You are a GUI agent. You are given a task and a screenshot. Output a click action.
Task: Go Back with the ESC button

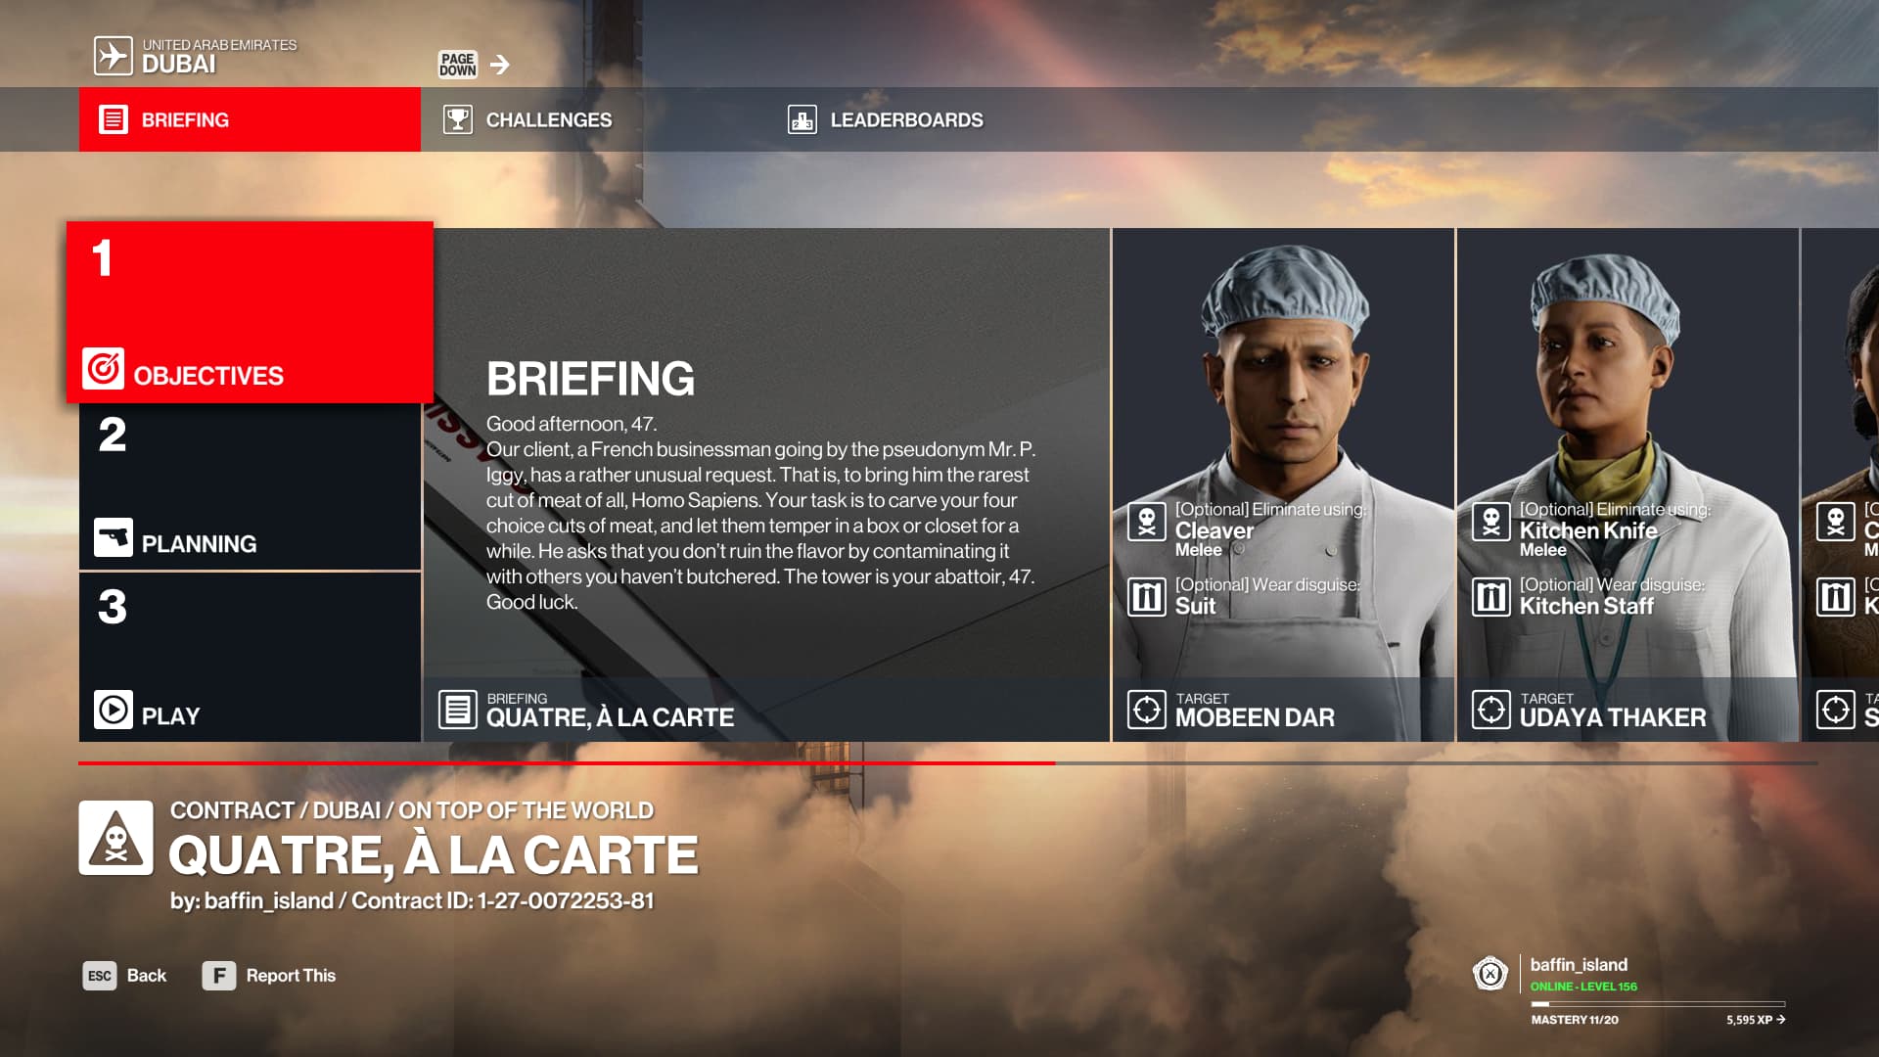click(124, 976)
